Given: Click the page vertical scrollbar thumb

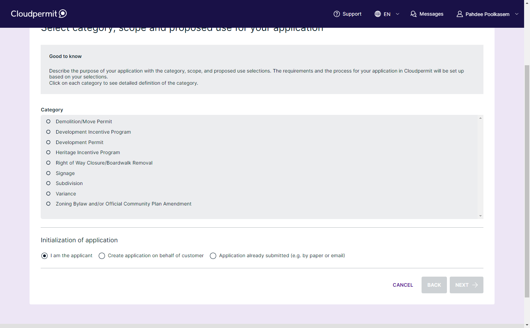Looking at the screenshot, I should pos(527,181).
